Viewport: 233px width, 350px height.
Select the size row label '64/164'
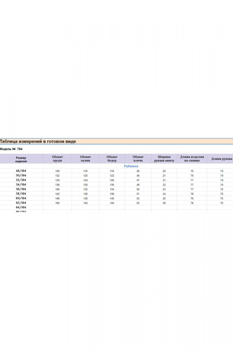[x=21, y=207]
